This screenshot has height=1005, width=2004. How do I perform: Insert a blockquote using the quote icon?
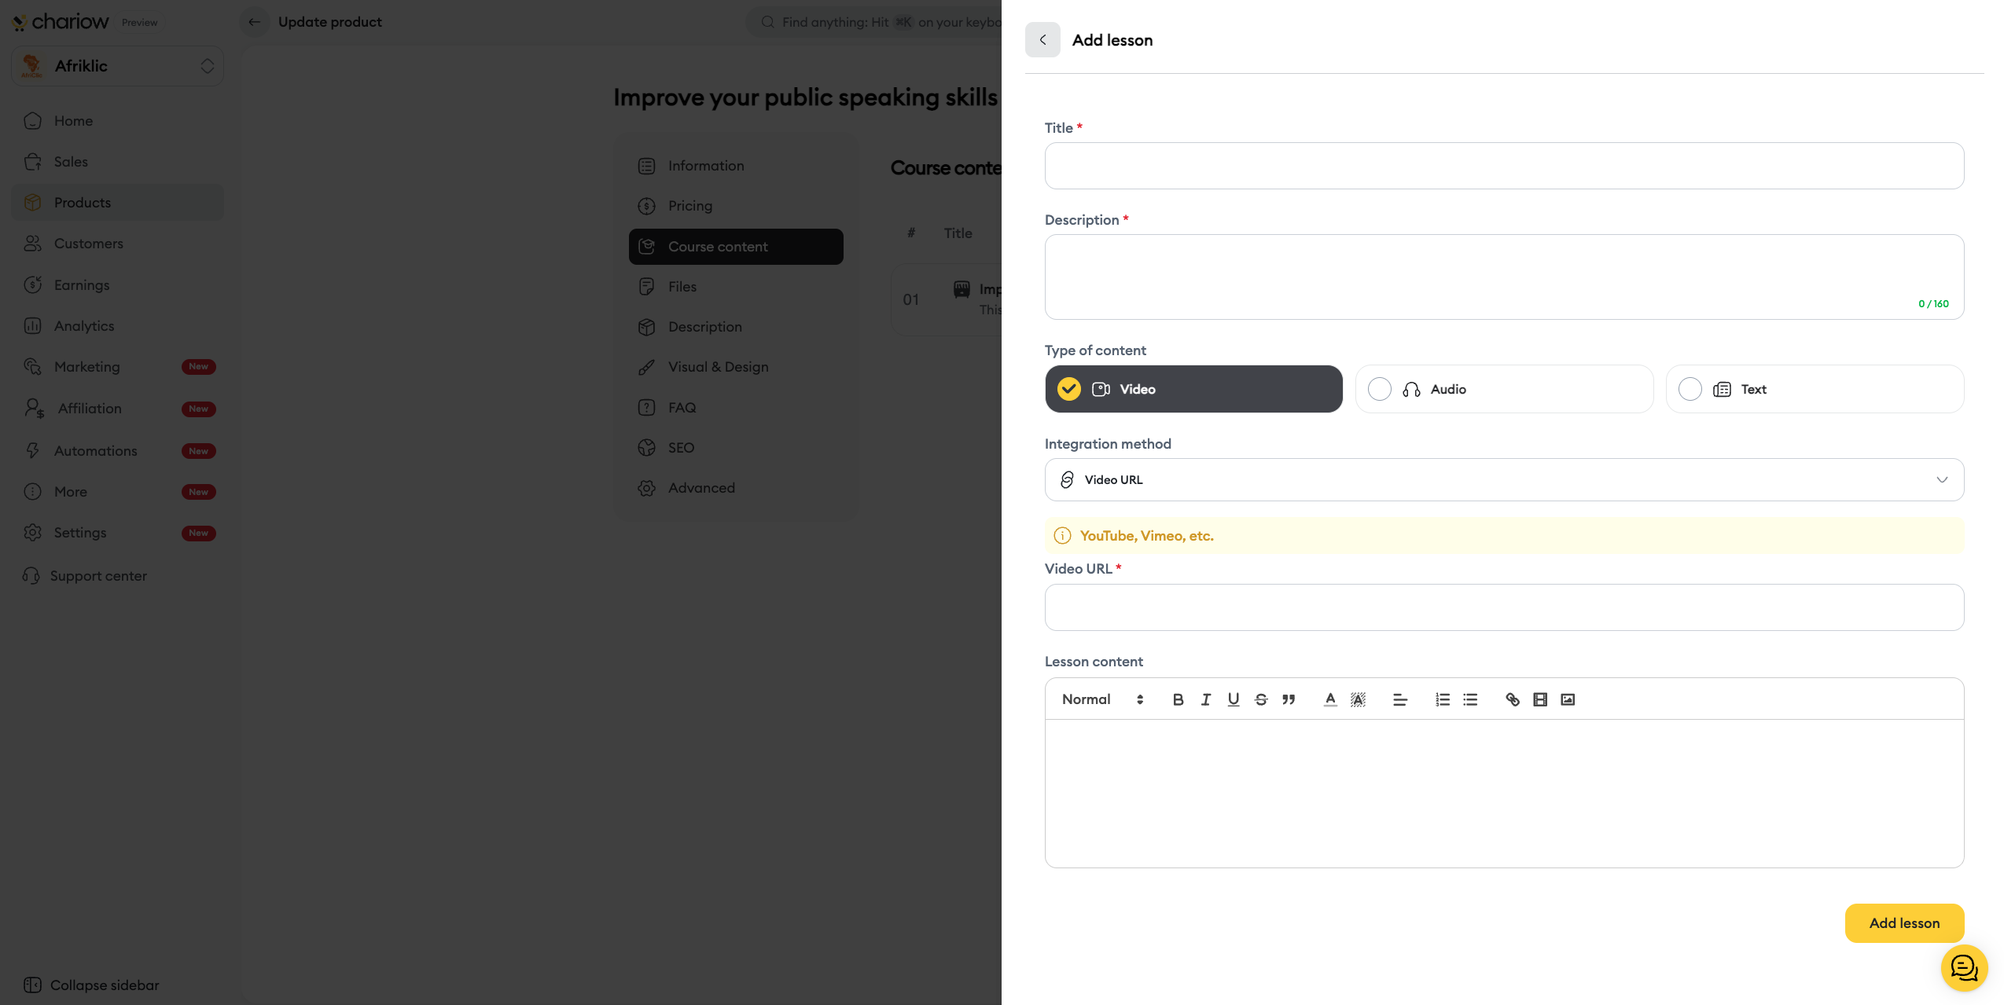[1288, 699]
